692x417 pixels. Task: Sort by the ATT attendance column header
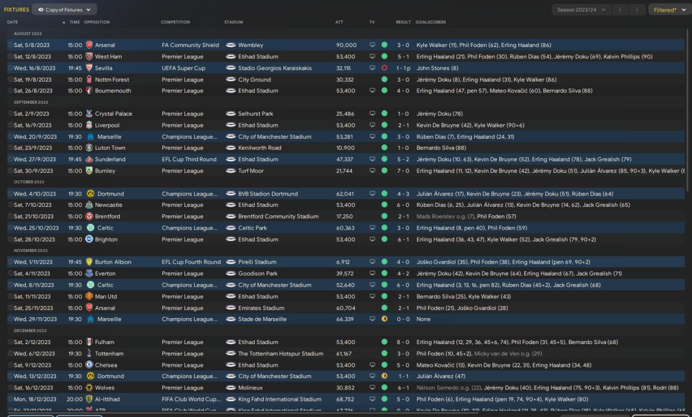[339, 22]
